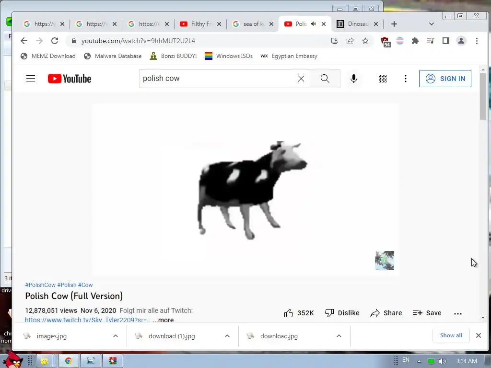Open the YouTube hamburger guide menu
The image size is (491, 368).
(x=31, y=79)
